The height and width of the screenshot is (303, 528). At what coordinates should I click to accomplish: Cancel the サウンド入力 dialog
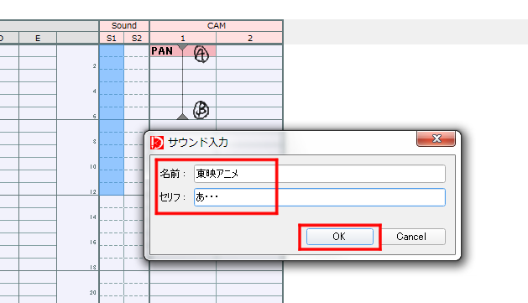tap(411, 237)
